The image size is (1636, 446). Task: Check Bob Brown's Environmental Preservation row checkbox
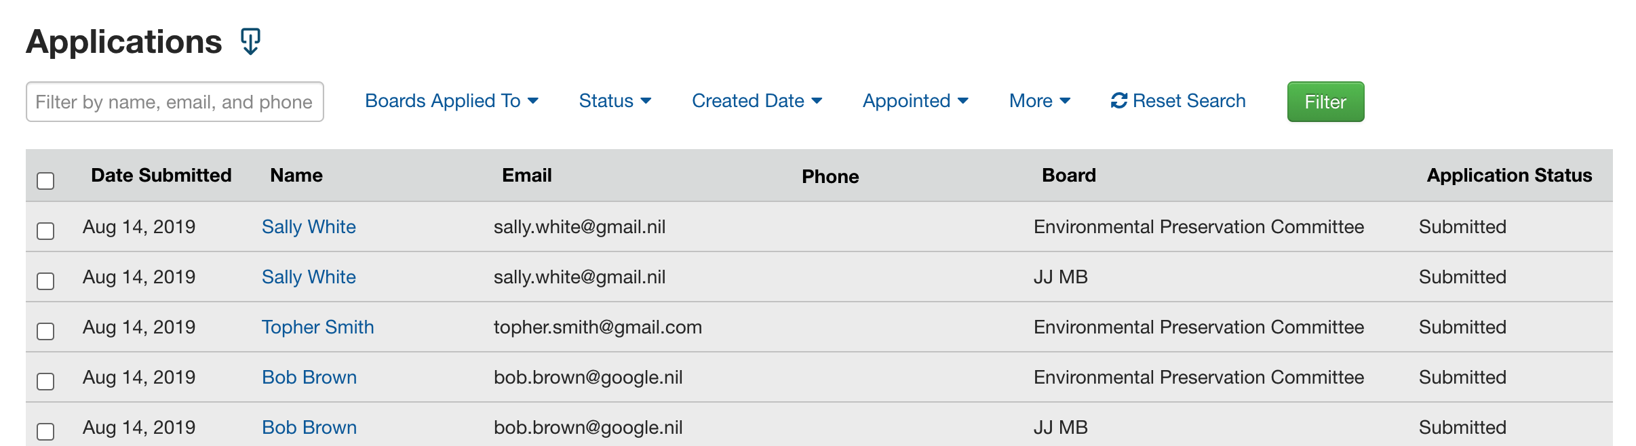coord(45,382)
